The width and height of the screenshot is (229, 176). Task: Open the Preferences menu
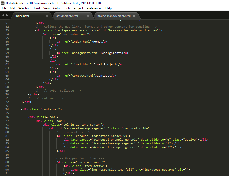pos(94,8)
